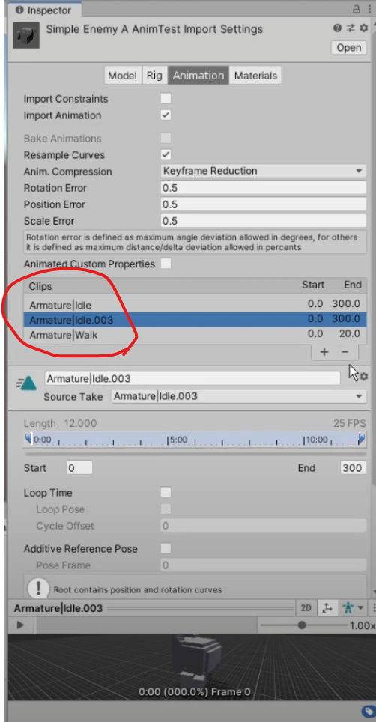The width and height of the screenshot is (376, 722).
Task: Click the Clips column header
Action: tap(40, 286)
